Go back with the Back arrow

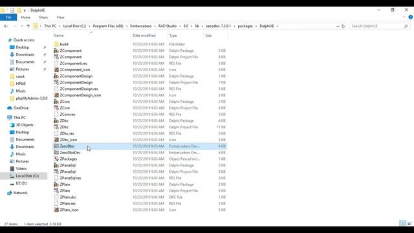coord(6,26)
